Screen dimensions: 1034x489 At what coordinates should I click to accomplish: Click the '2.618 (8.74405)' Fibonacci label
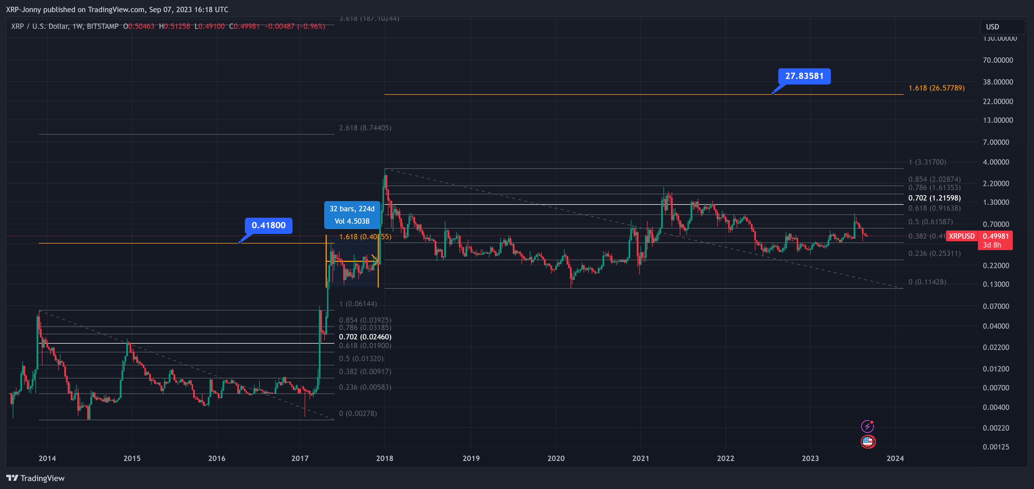tap(365, 128)
